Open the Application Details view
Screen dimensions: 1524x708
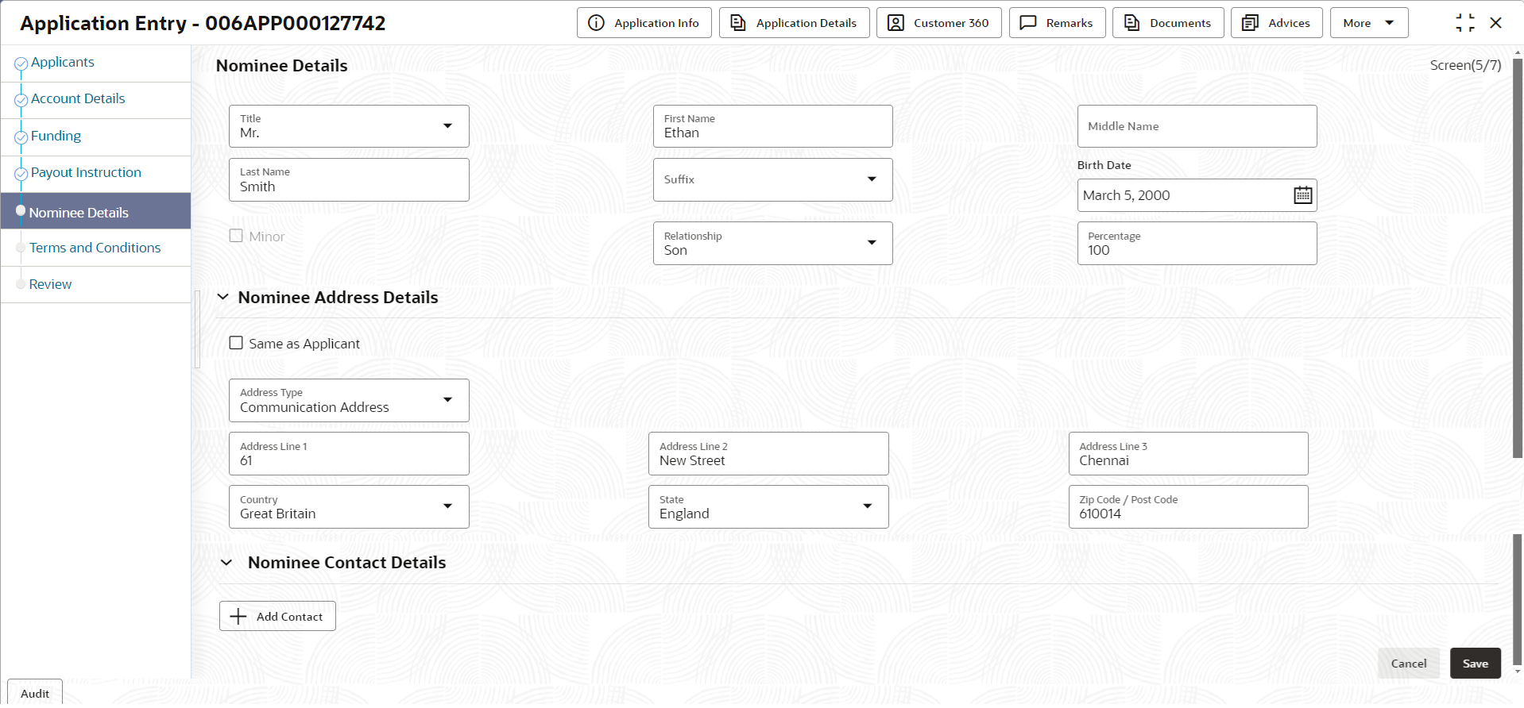coord(794,23)
